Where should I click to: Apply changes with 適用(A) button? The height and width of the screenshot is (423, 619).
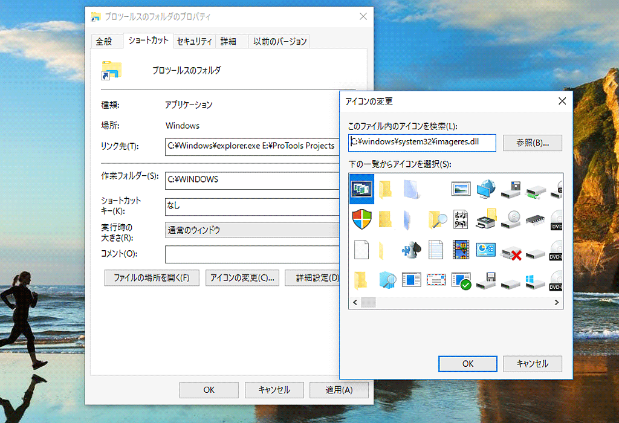coord(339,390)
